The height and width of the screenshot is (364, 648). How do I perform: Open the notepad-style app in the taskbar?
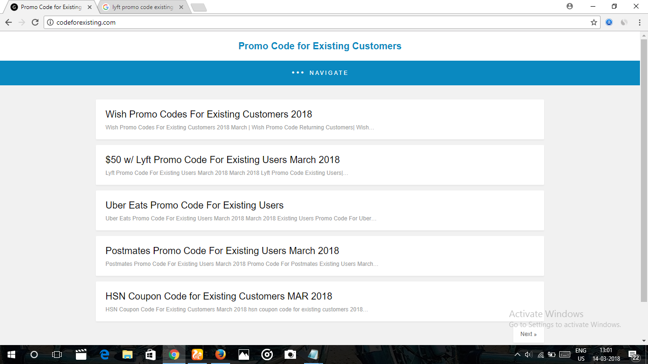314,355
